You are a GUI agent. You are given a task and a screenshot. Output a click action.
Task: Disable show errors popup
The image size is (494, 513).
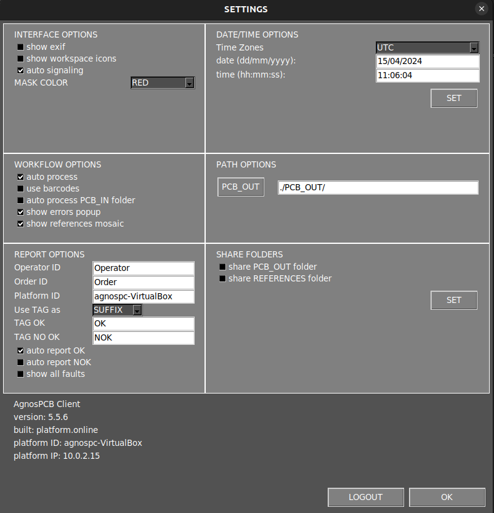20,212
